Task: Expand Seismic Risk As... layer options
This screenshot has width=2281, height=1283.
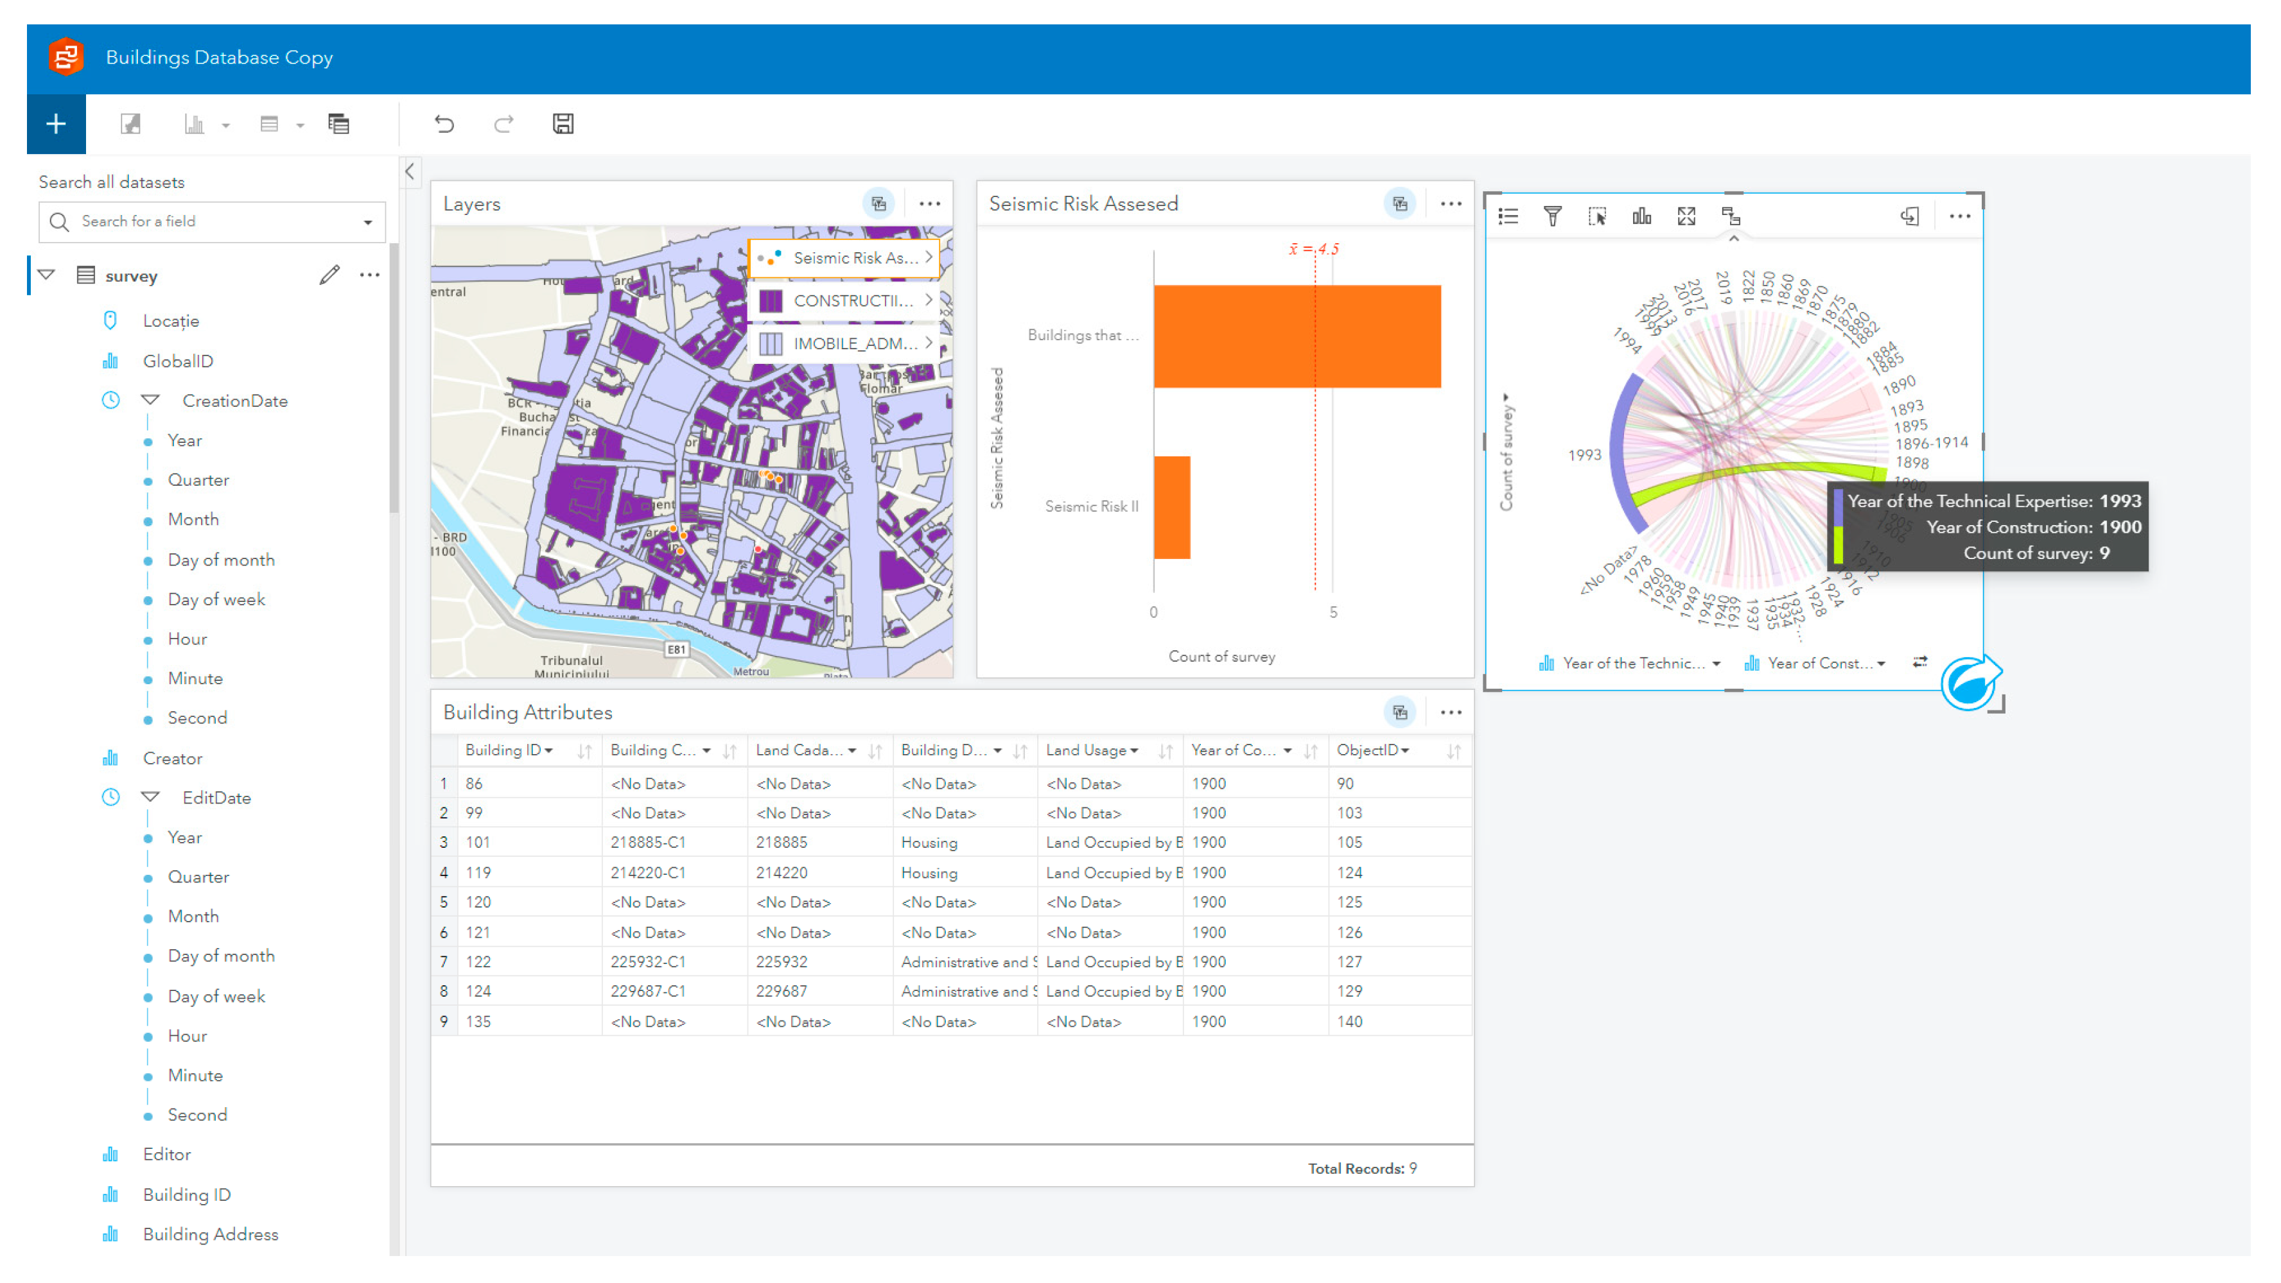Action: 928,257
